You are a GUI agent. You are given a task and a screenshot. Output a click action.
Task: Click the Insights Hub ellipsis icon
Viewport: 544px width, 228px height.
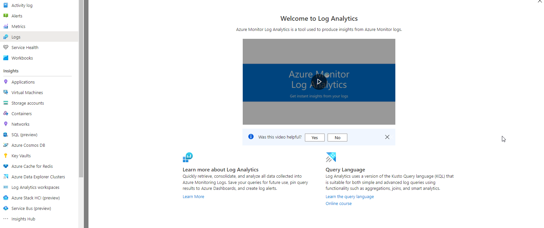pyautogui.click(x=6, y=219)
